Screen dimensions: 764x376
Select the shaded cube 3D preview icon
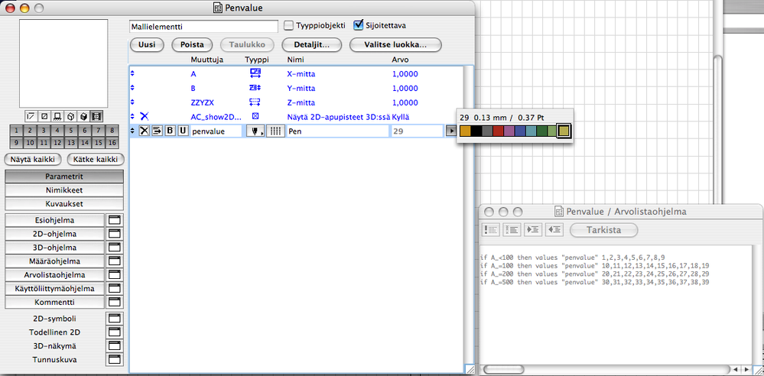click(84, 116)
